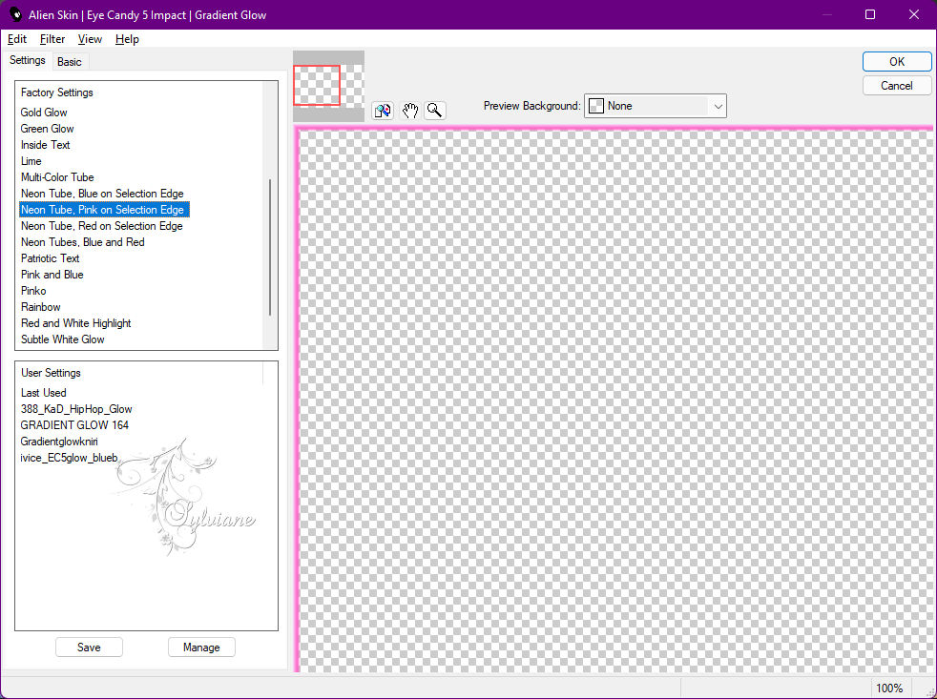This screenshot has width=937, height=699.
Task: Select the Inside Text preset
Action: pyautogui.click(x=46, y=145)
